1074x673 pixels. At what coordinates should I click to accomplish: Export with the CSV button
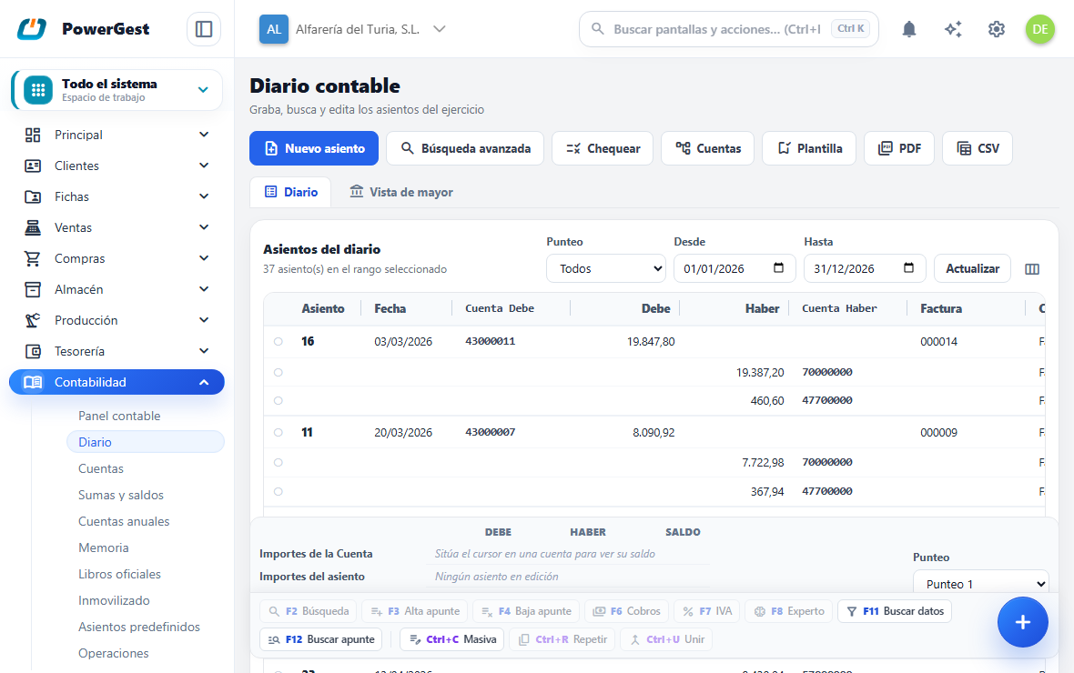point(978,148)
